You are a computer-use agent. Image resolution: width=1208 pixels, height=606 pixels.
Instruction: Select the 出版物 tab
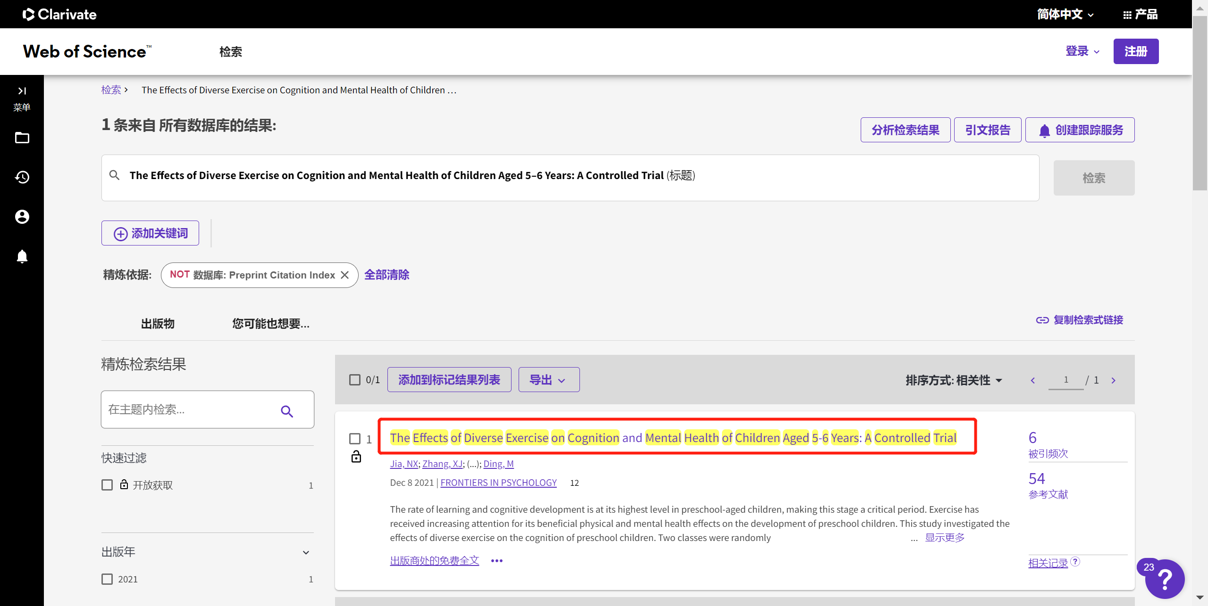[x=158, y=324]
